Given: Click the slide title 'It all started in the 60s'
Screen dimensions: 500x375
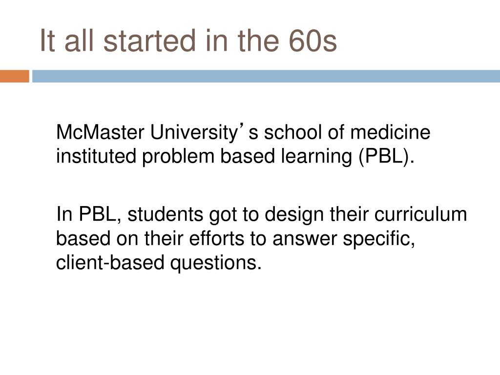Looking at the screenshot, I should pos(188,41).
